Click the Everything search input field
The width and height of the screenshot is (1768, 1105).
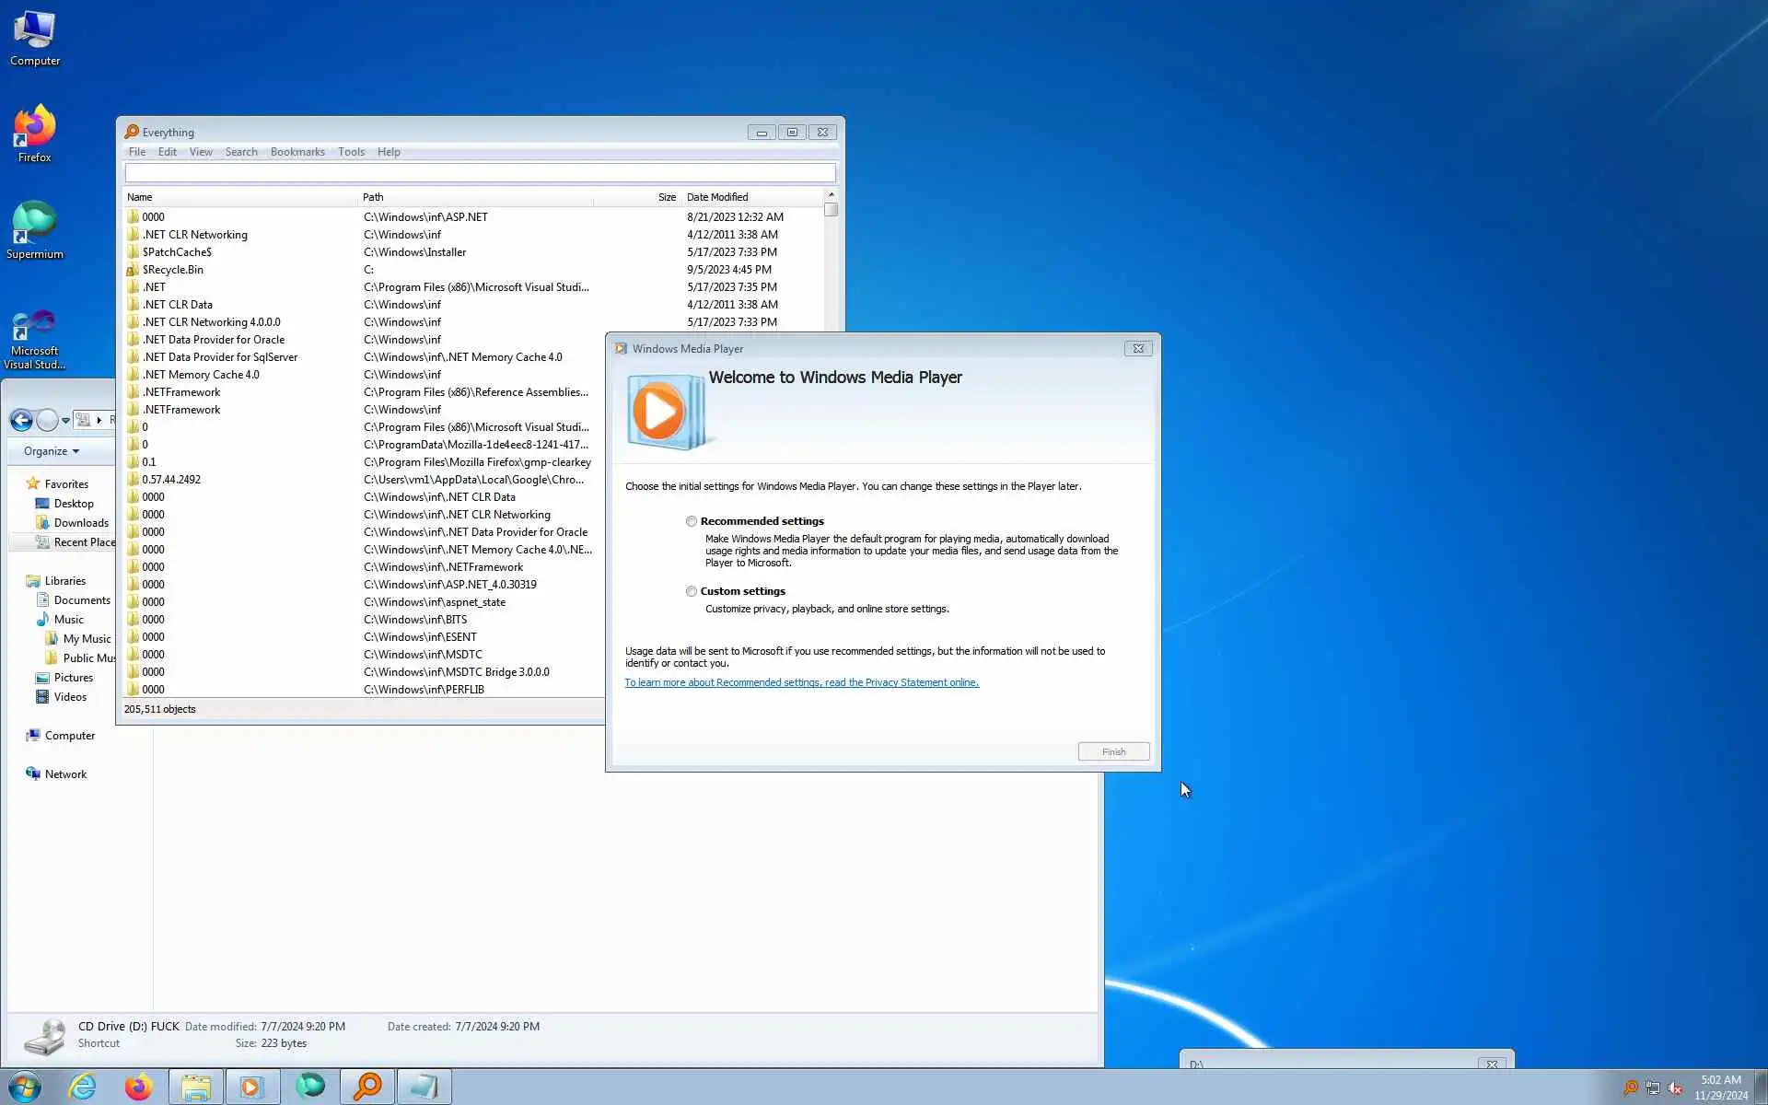pyautogui.click(x=480, y=173)
